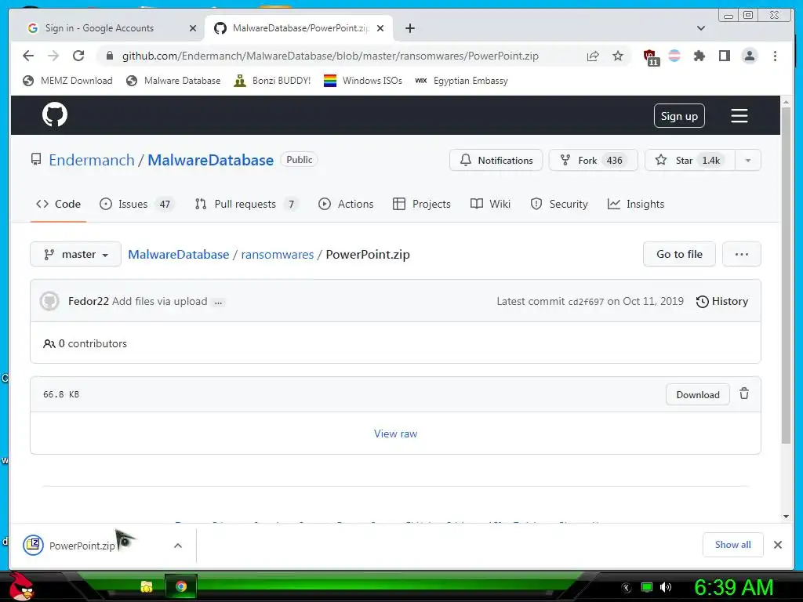This screenshot has height=602, width=803.
Task: Click the Endermanch owner link
Action: point(92,160)
